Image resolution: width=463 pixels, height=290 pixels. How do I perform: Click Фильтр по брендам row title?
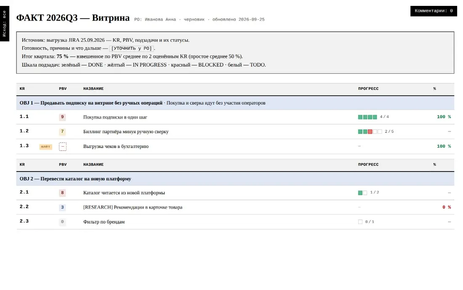click(x=104, y=222)
